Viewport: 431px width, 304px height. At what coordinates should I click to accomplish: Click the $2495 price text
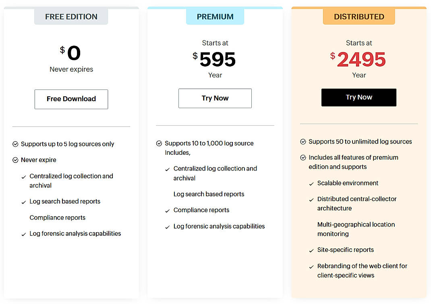(x=359, y=59)
